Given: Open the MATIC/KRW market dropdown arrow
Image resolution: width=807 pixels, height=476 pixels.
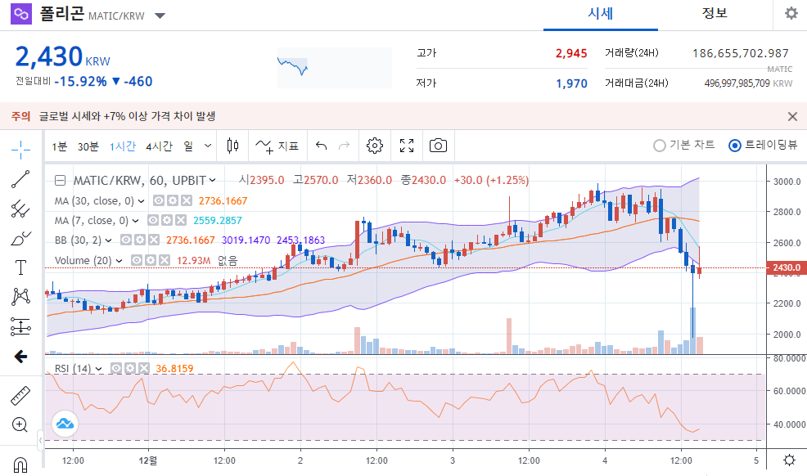Looking at the screenshot, I should (x=160, y=16).
